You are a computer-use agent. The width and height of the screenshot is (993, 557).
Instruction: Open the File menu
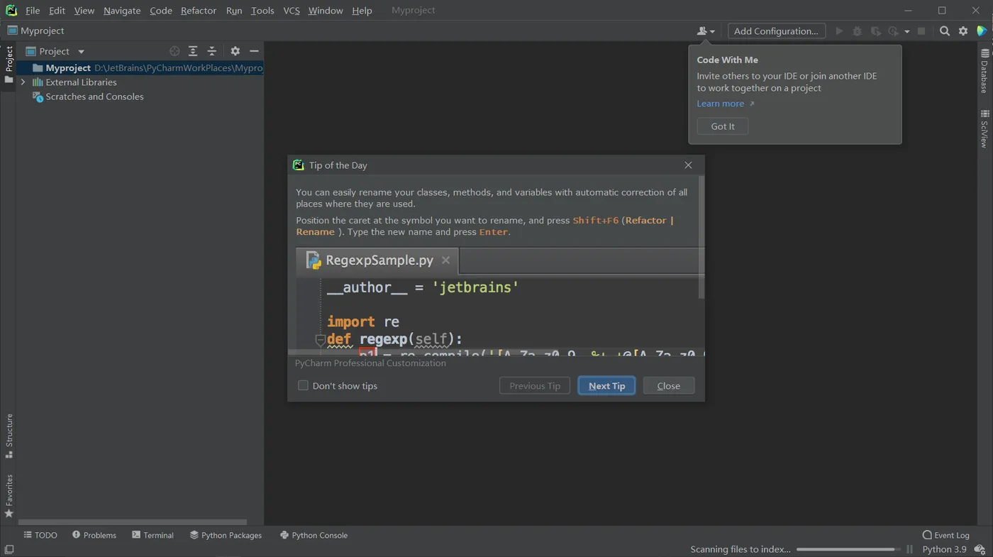click(x=33, y=11)
